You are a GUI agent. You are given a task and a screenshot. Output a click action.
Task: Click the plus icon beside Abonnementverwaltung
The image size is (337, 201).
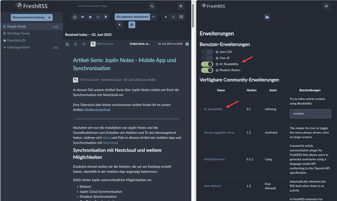click(49, 17)
